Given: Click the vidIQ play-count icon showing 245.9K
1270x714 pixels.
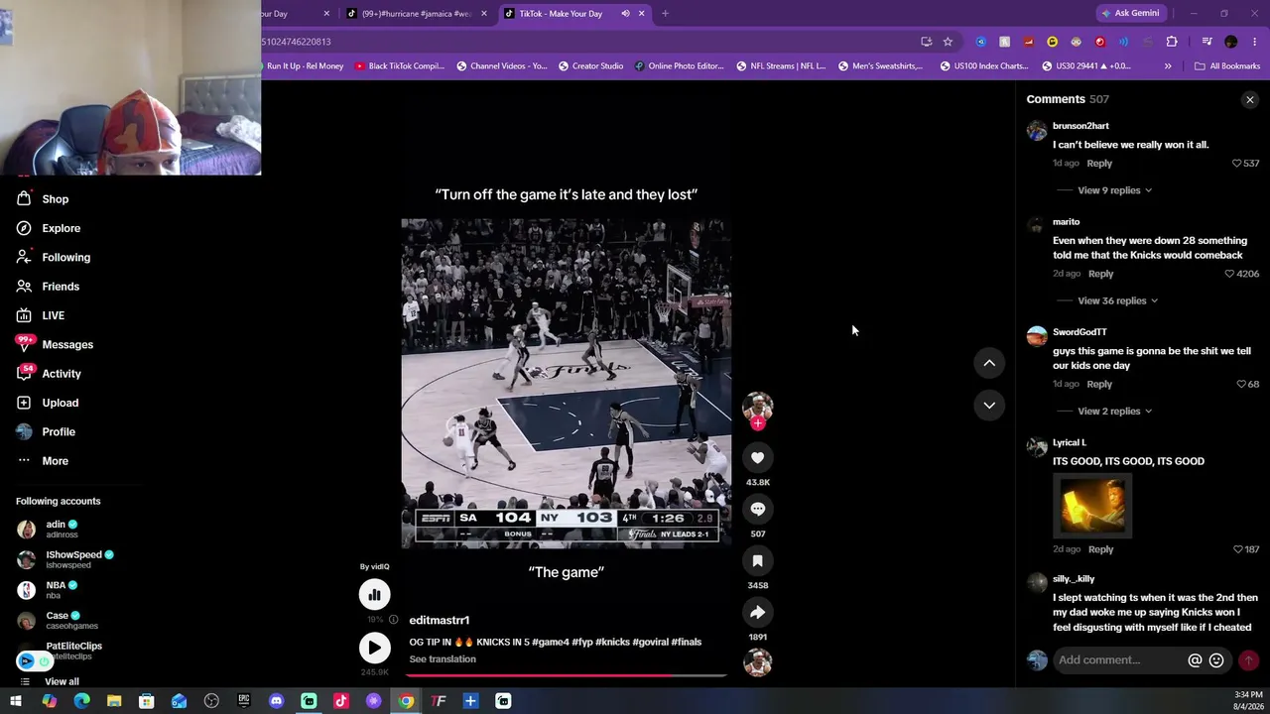Looking at the screenshot, I should point(374,648).
